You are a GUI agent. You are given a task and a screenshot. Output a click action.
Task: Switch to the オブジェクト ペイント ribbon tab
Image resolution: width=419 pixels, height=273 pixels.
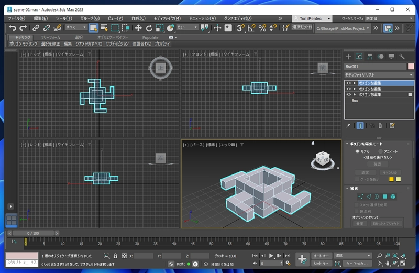pos(113,37)
